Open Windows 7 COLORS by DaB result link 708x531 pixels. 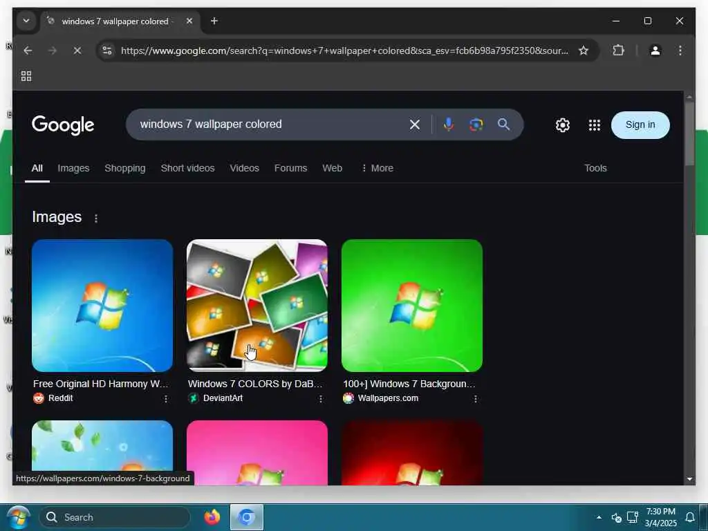(255, 384)
